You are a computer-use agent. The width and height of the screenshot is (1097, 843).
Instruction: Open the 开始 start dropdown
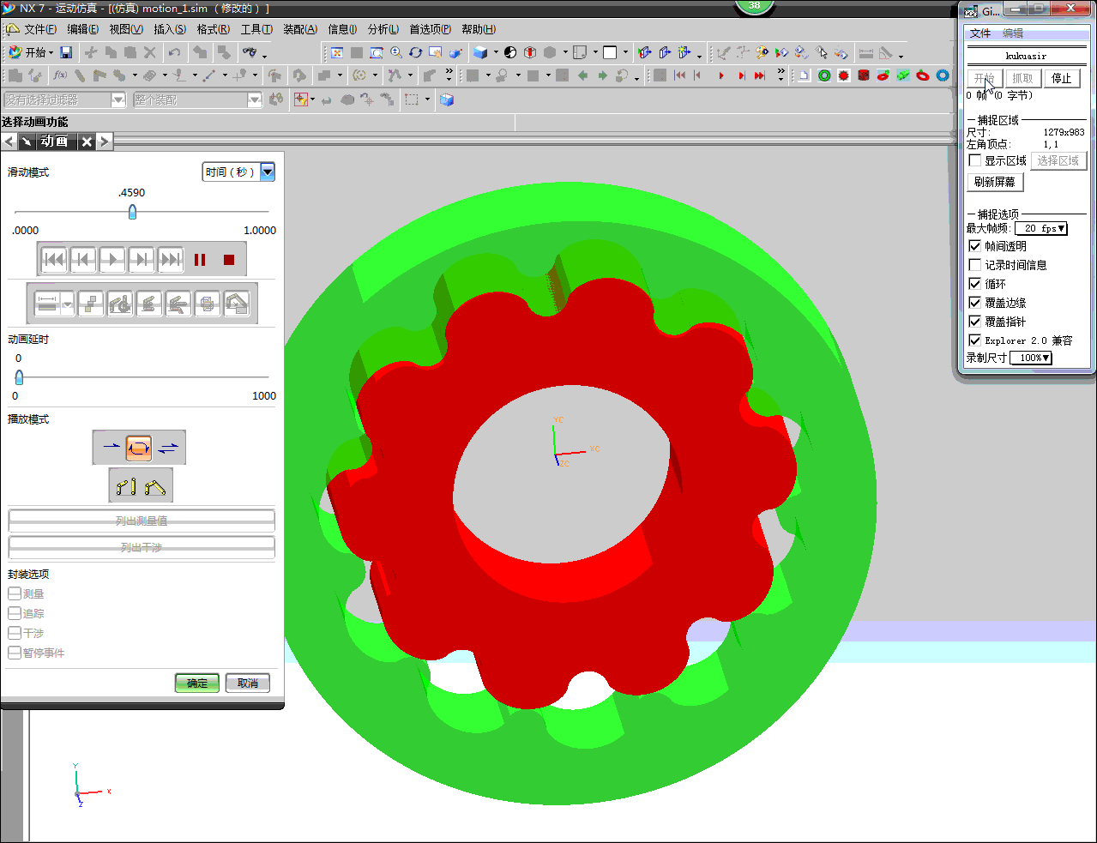click(30, 52)
